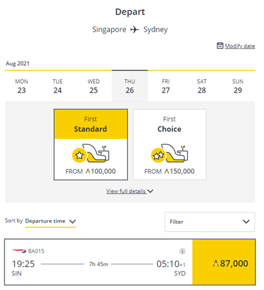The image size is (264, 290).
Task: Select the Sun 29 date tab
Action: [238, 86]
